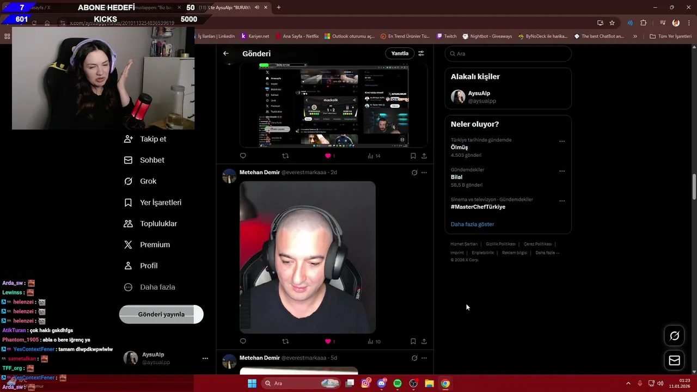
Task: Share Metehan's post with 10 views
Action: pos(424,341)
